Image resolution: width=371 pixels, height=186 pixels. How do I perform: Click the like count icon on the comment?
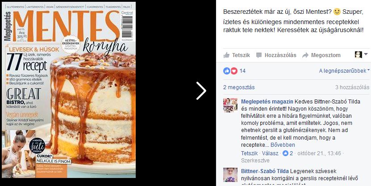coord(286,153)
